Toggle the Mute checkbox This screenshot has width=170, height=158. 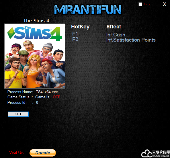(140, 4)
